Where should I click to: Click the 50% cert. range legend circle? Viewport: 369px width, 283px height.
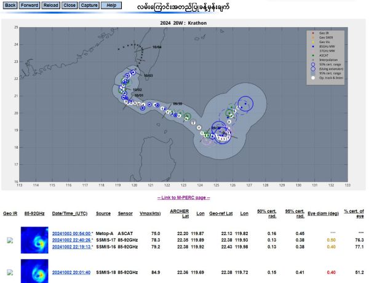tap(313, 65)
